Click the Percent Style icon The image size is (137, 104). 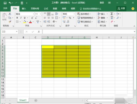[x=70, y=18]
